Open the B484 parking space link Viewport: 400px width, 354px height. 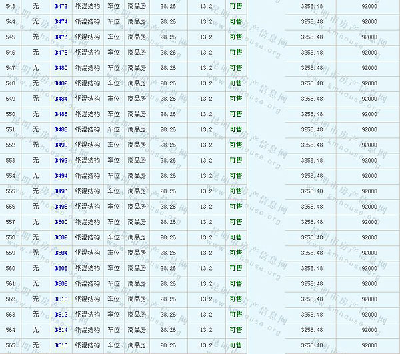point(61,99)
